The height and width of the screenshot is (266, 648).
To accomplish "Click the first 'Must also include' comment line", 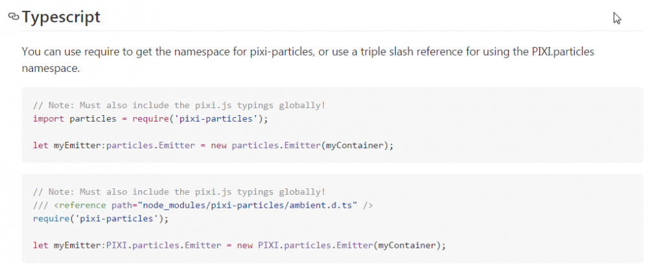I will 179,105.
